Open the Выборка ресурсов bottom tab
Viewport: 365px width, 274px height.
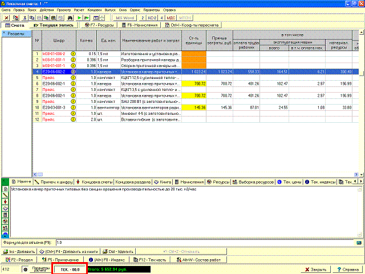[253, 182]
